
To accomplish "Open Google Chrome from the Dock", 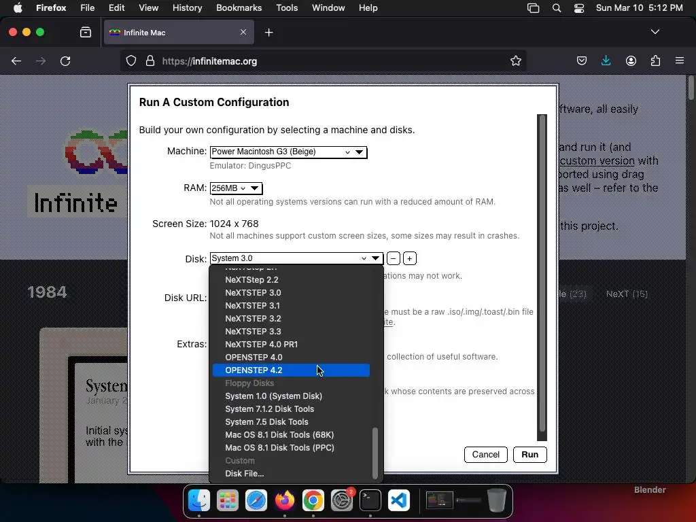I will (313, 500).
